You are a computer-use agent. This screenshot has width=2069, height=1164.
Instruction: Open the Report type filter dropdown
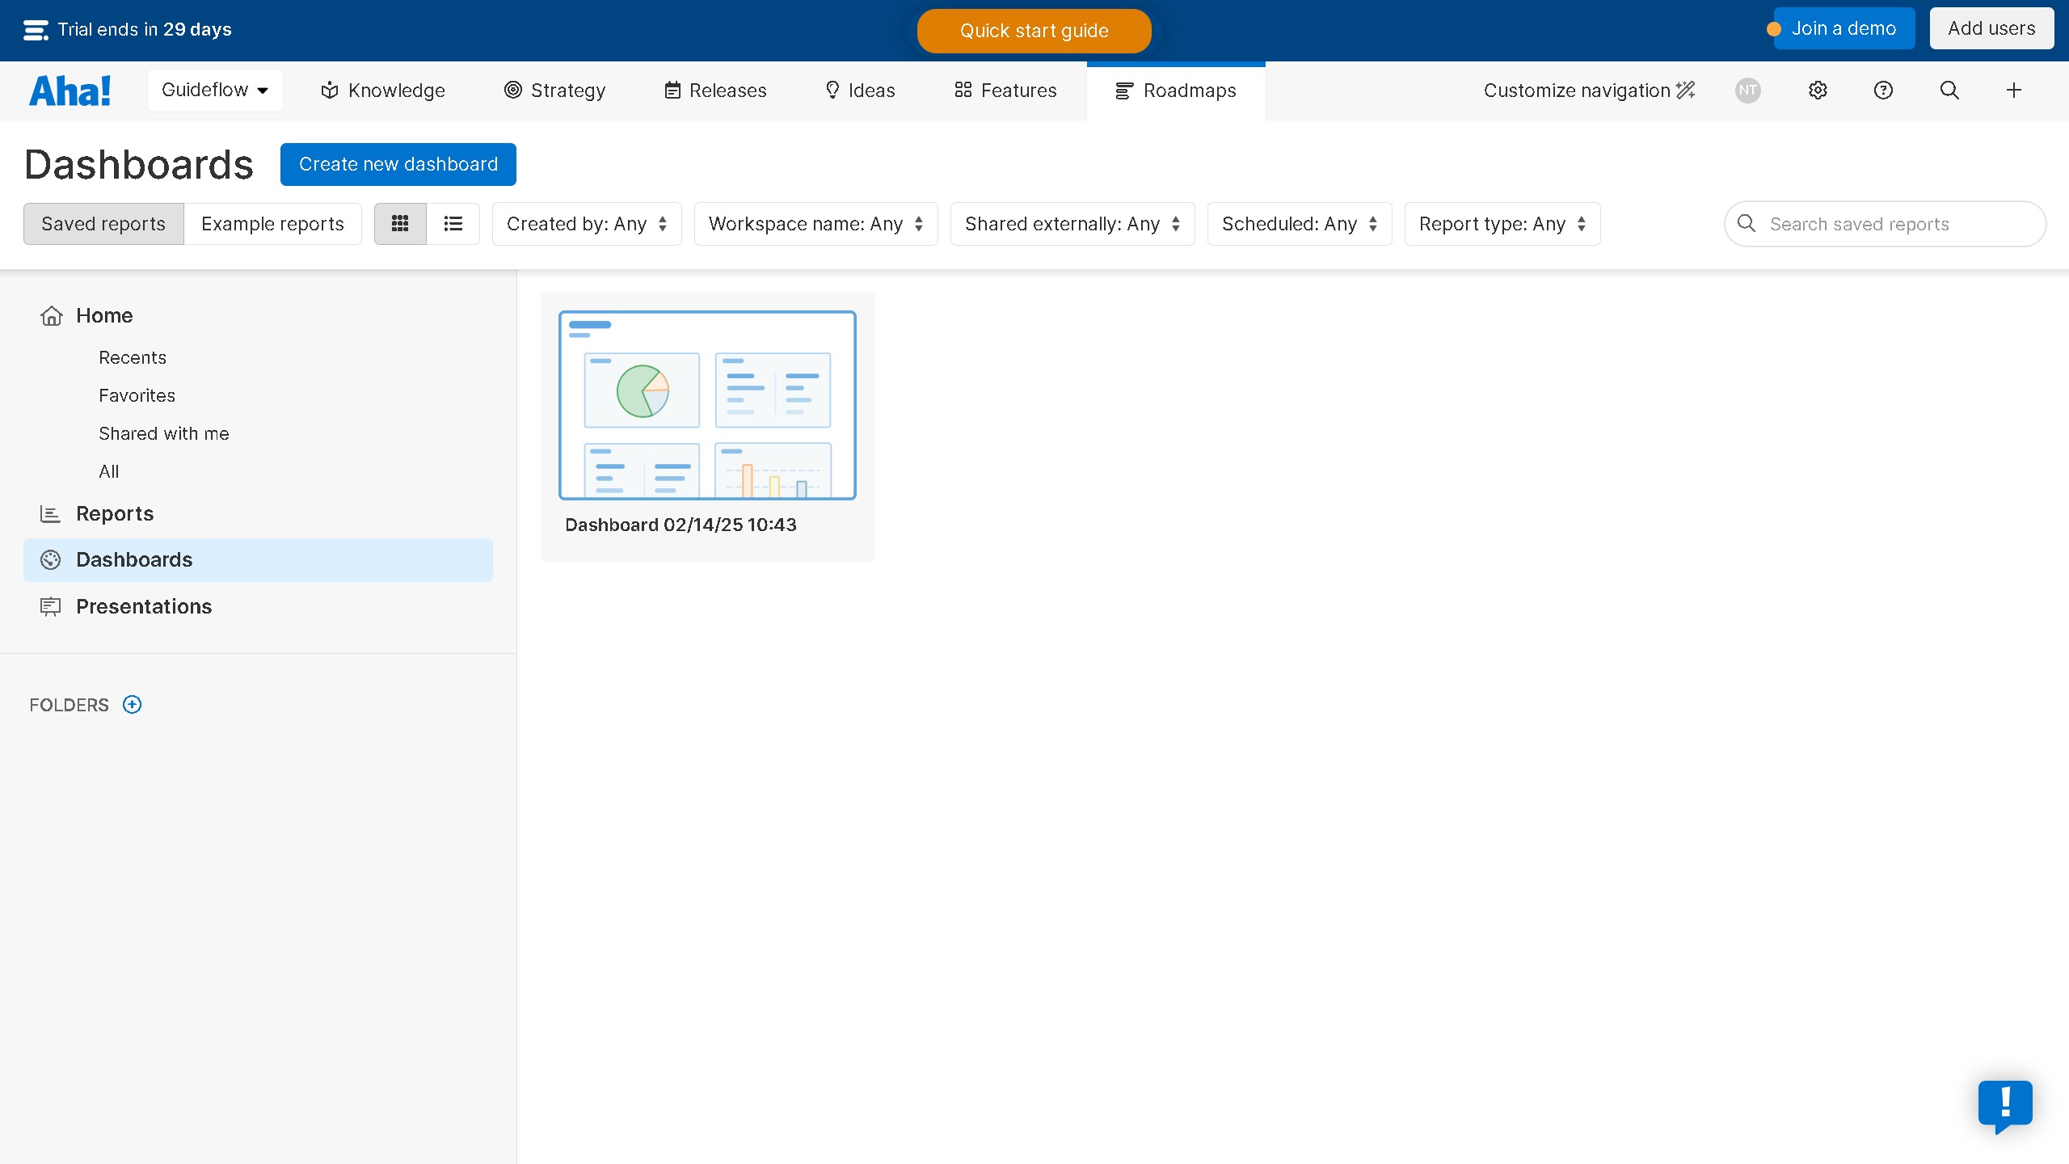point(1502,224)
